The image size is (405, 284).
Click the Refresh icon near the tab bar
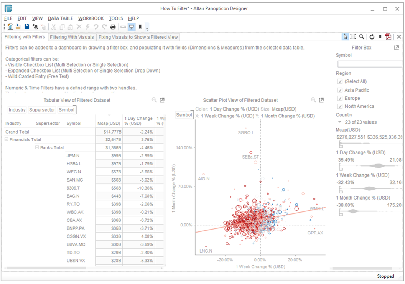[x=372, y=36]
